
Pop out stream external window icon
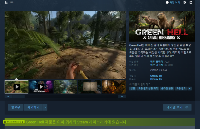tap(191, 2)
